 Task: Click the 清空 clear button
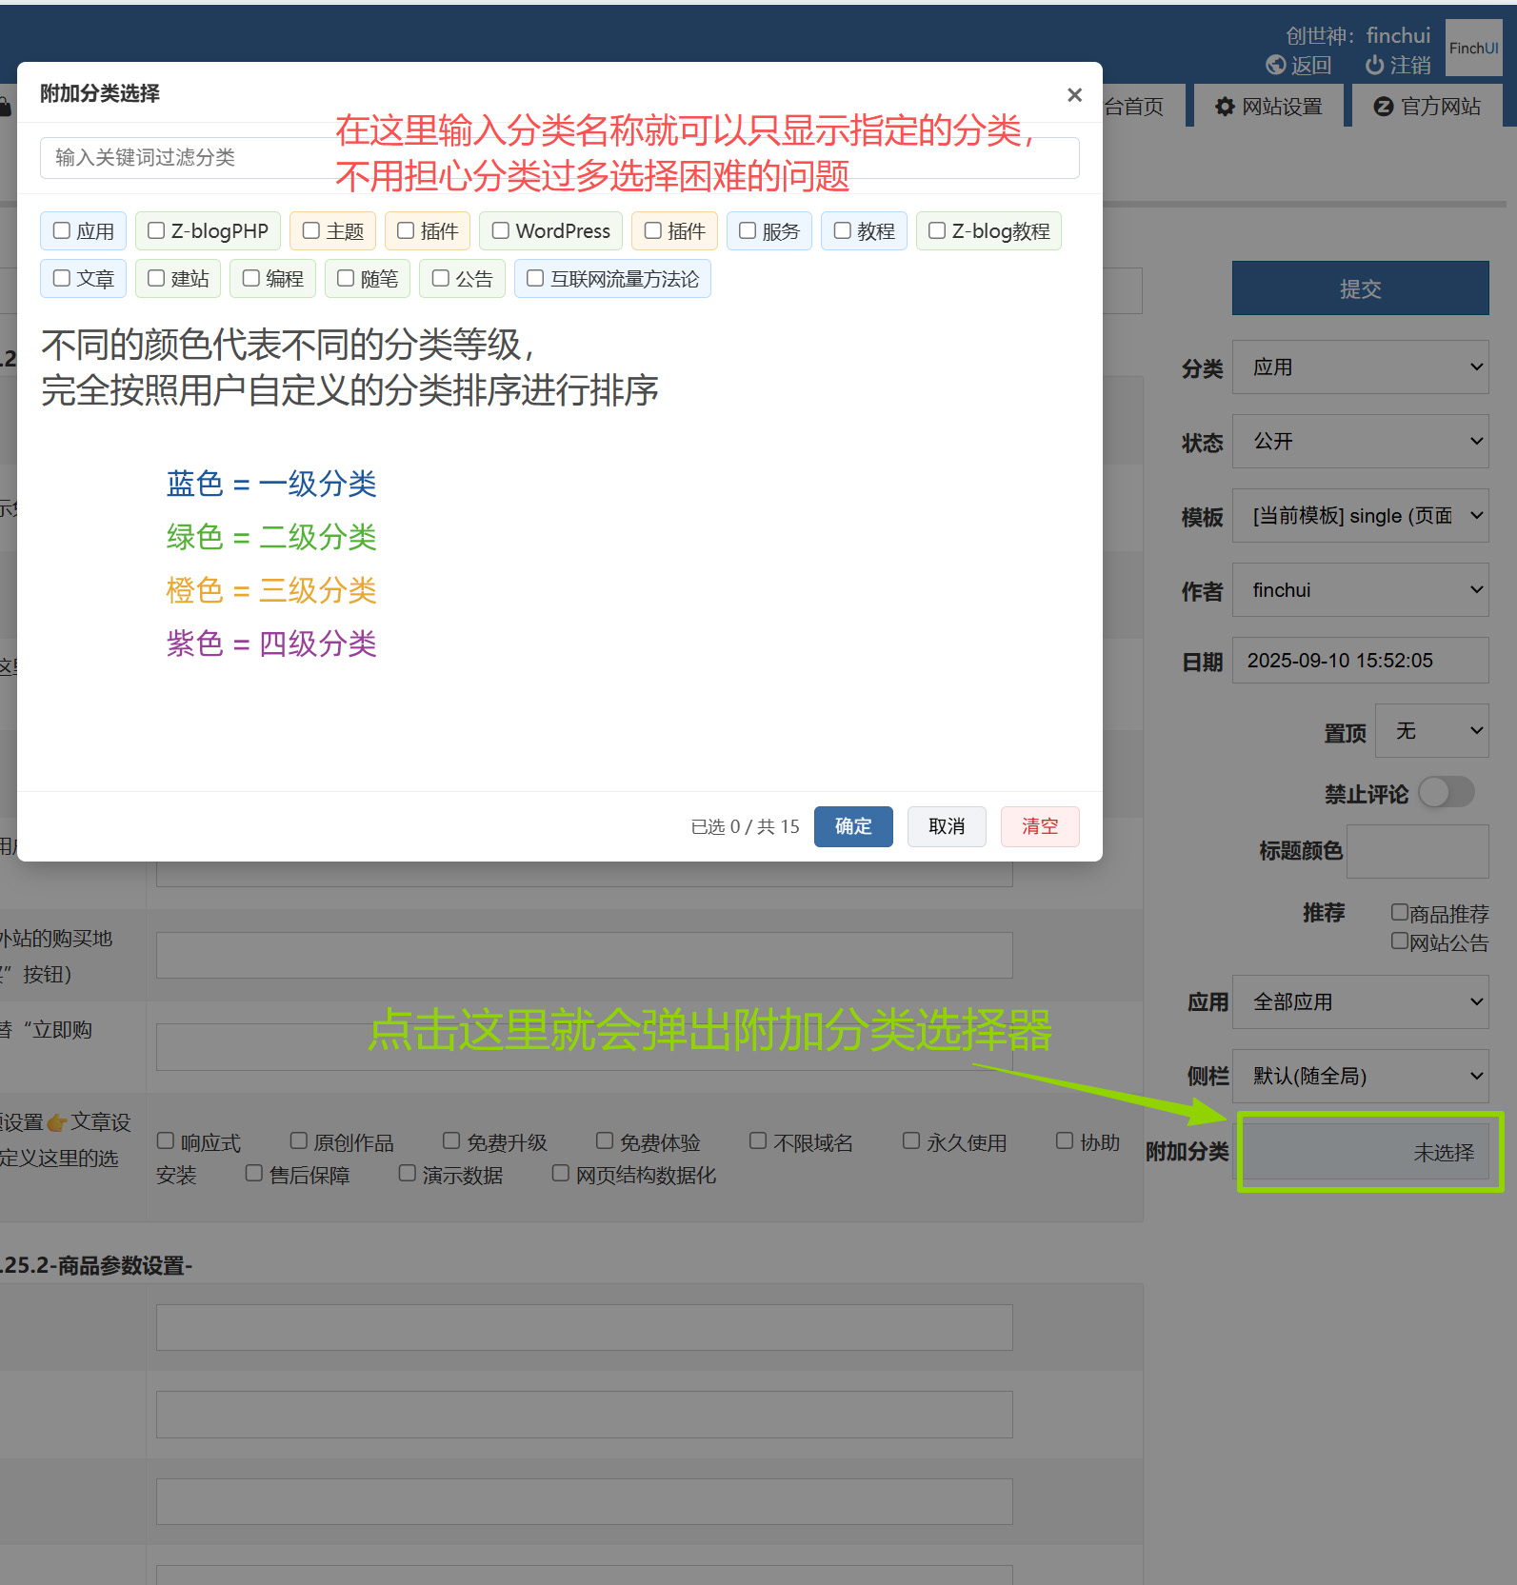point(1040,826)
